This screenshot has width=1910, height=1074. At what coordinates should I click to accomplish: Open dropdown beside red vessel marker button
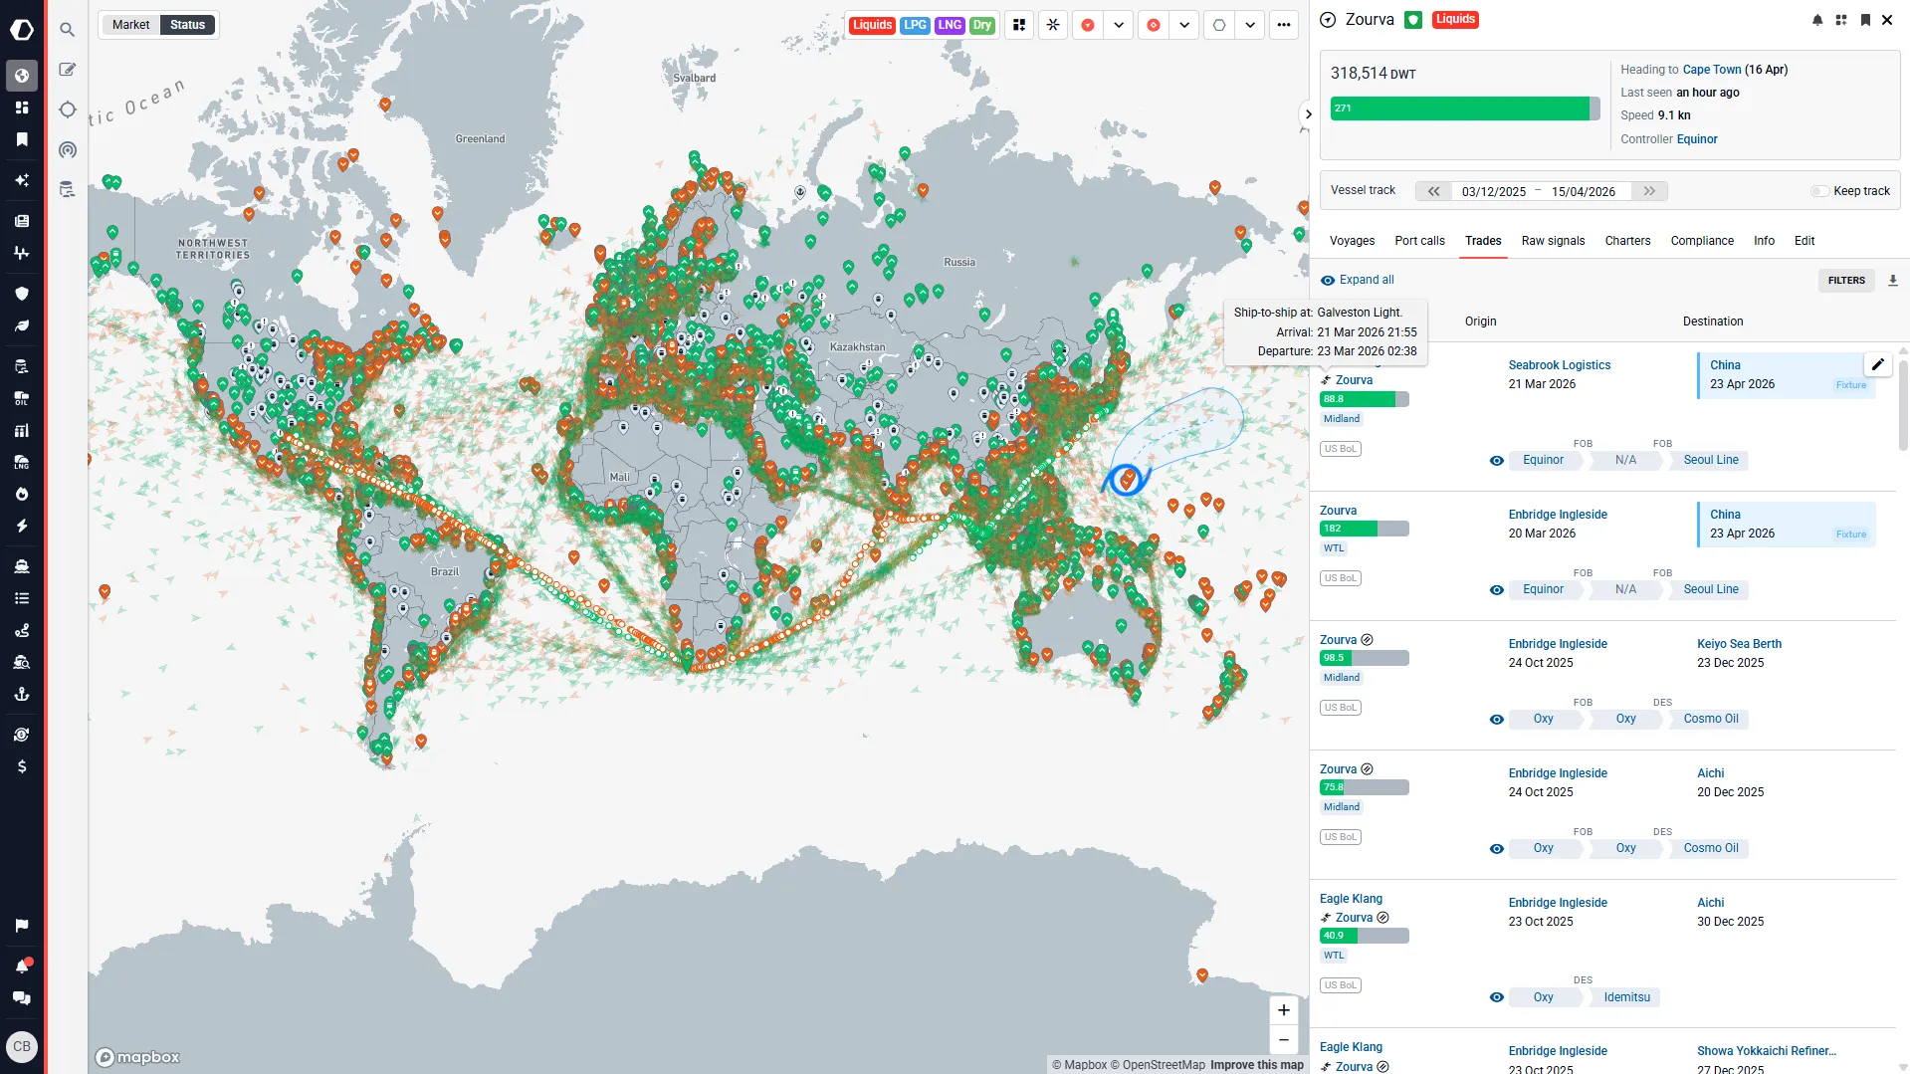pyautogui.click(x=1119, y=25)
